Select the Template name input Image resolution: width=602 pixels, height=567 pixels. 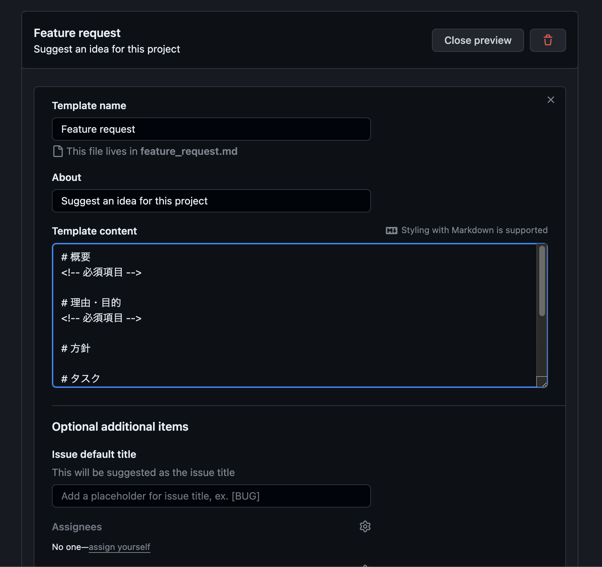click(211, 129)
